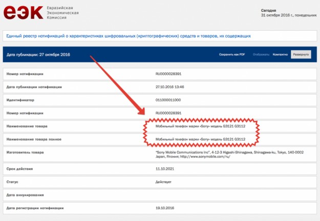Viewport: 320px width, 221px height.
Task: Select the Дата публикации нотификации row label
Action: (x=34, y=87)
